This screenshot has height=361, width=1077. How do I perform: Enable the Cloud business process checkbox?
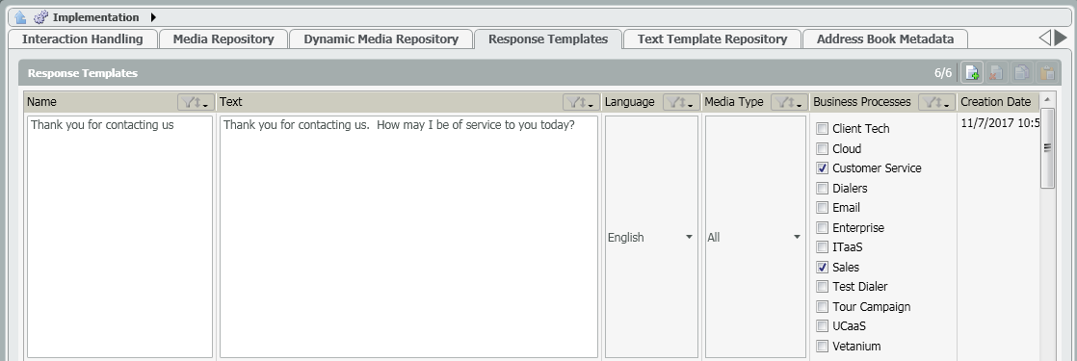(x=822, y=148)
